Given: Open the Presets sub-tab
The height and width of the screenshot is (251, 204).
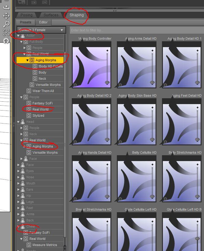Looking at the screenshot, I should [25, 22].
